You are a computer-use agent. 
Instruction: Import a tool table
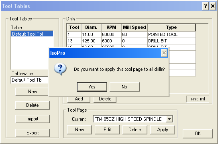pyautogui.click(x=33, y=119)
